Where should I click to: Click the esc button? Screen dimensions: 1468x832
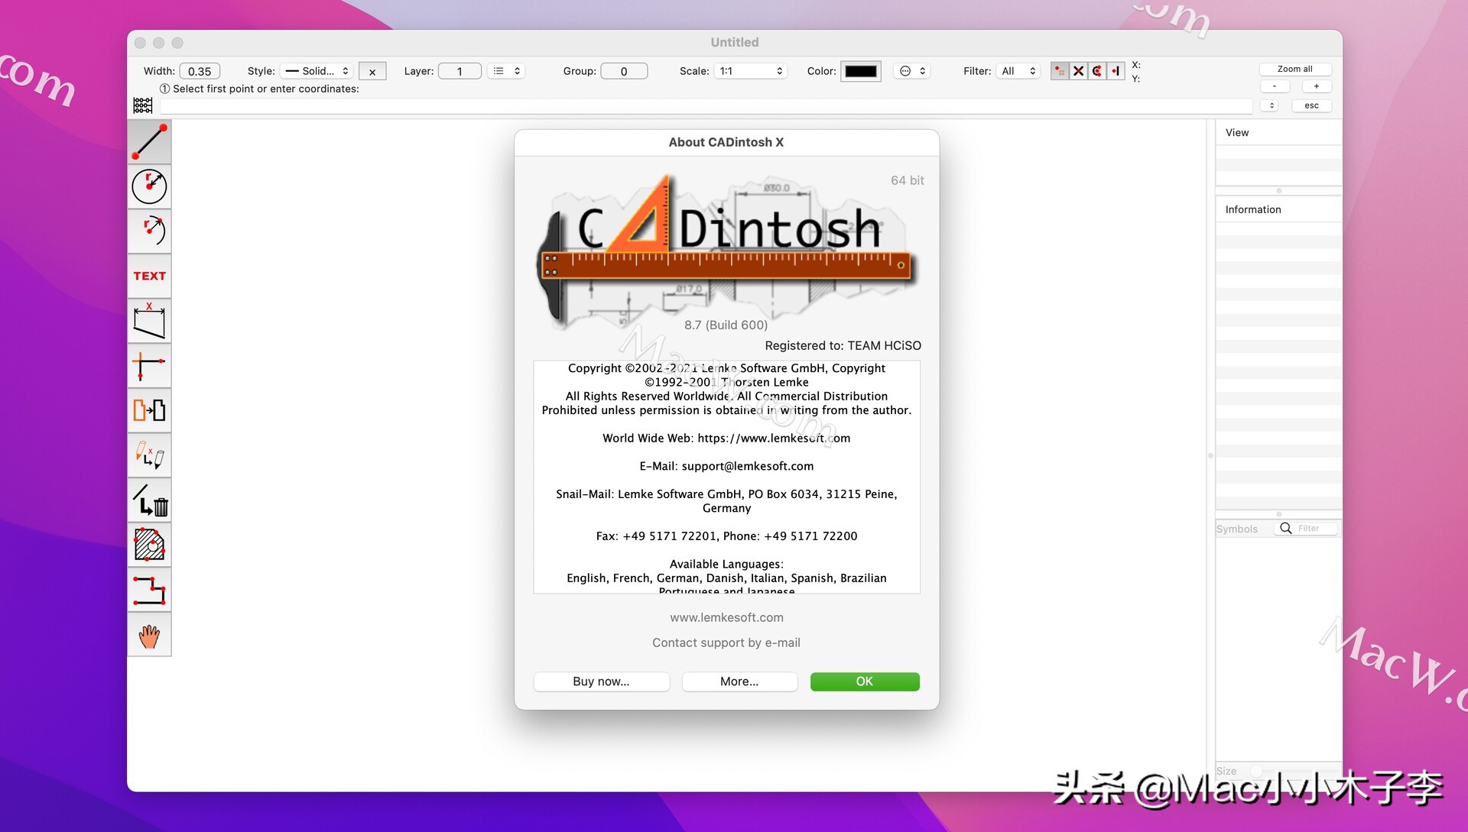pyautogui.click(x=1311, y=105)
